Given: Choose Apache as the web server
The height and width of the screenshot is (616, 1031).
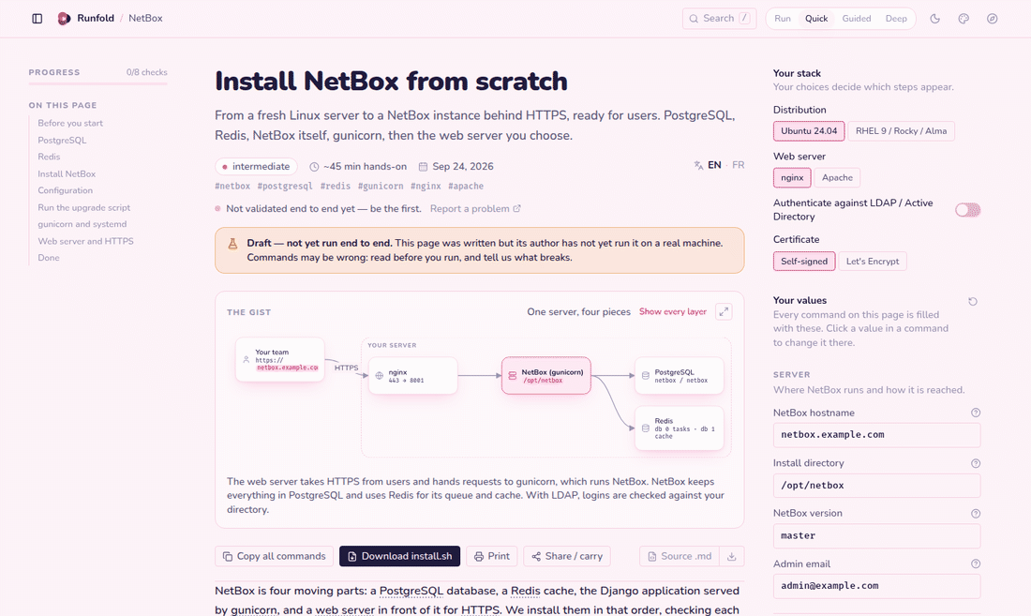Looking at the screenshot, I should pos(837,177).
